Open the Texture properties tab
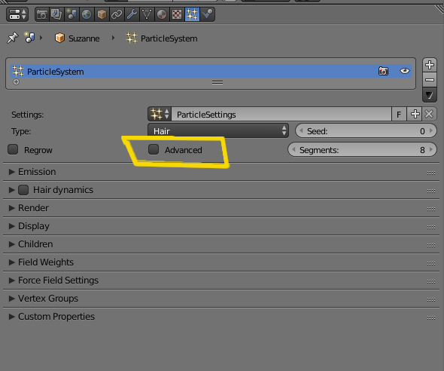Image resolution: width=444 pixels, height=371 pixels. coord(177,14)
